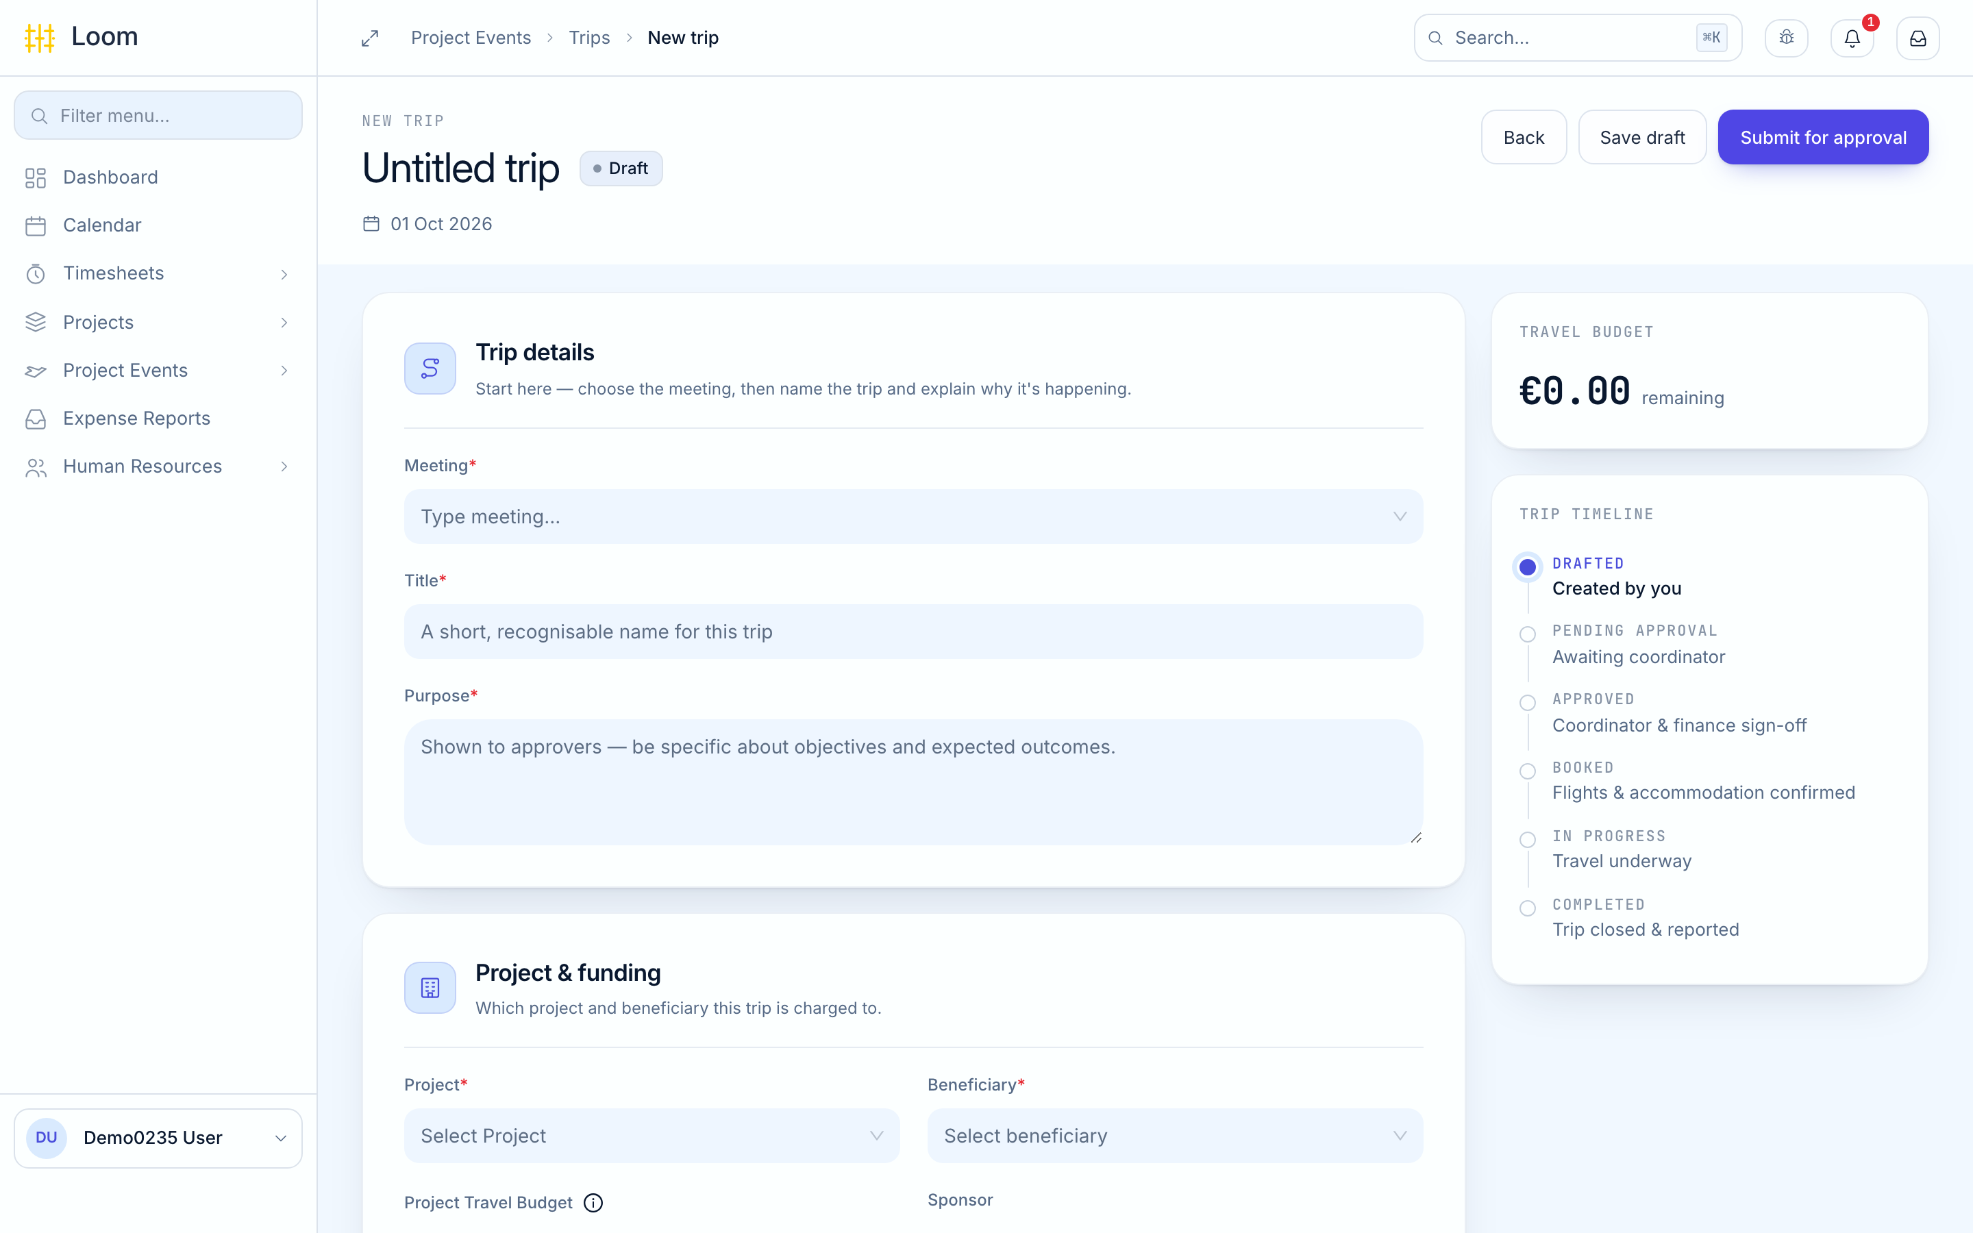The height and width of the screenshot is (1233, 1973).
Task: Expand the Timesheets submenu chevron
Action: coord(284,274)
